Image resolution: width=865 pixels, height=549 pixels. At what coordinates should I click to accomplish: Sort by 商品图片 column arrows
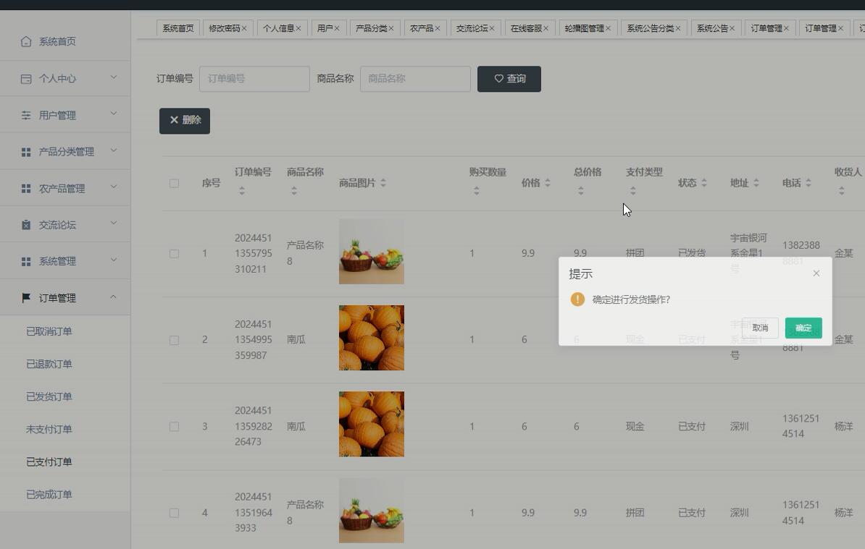[383, 183]
